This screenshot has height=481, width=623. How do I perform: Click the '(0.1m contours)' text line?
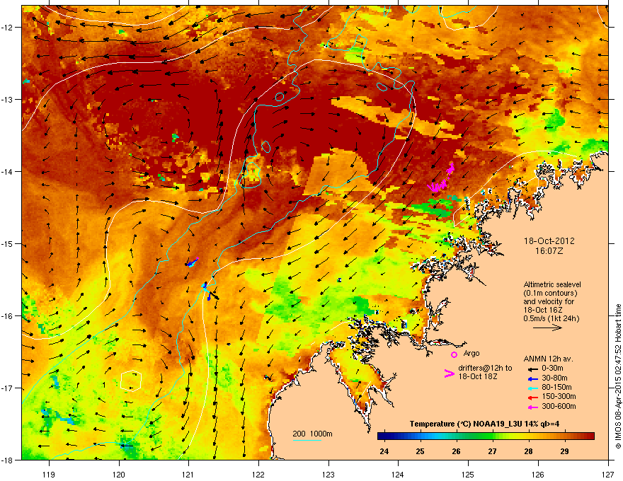pyautogui.click(x=550, y=294)
